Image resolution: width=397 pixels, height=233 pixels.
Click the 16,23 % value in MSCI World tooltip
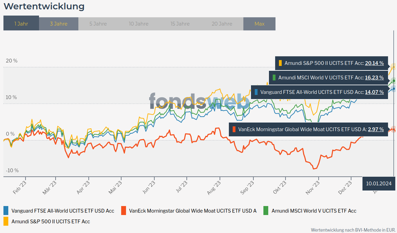pyautogui.click(x=374, y=78)
